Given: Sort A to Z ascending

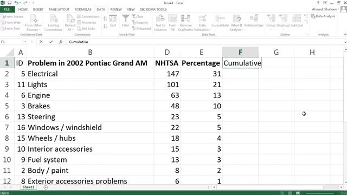Looking at the screenshot, I should pos(105,19).
